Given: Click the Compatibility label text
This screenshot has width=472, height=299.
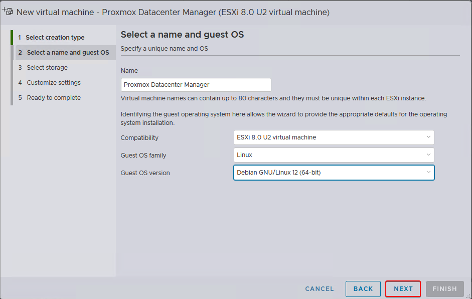Looking at the screenshot, I should pyautogui.click(x=139, y=138).
